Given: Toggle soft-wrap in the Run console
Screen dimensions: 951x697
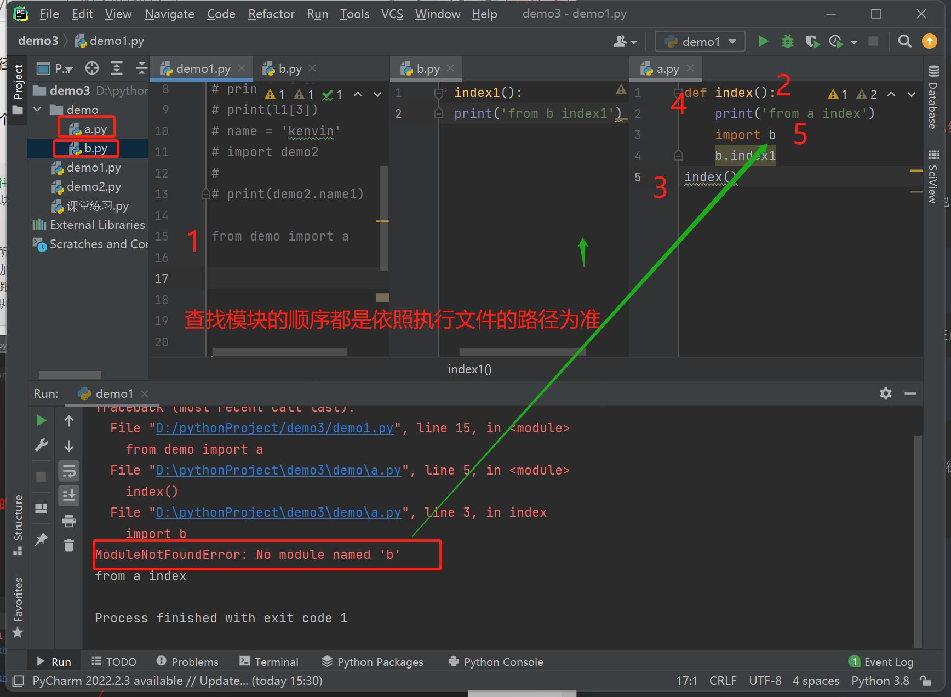Looking at the screenshot, I should click(x=69, y=471).
